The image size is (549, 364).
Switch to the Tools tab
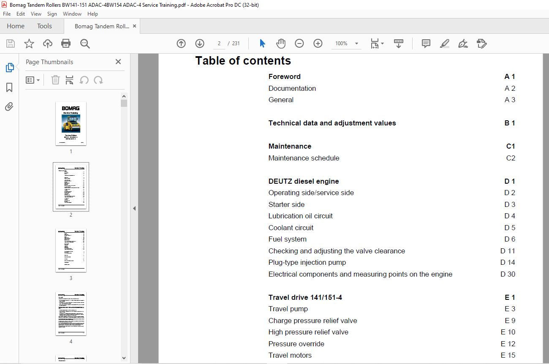(x=44, y=26)
